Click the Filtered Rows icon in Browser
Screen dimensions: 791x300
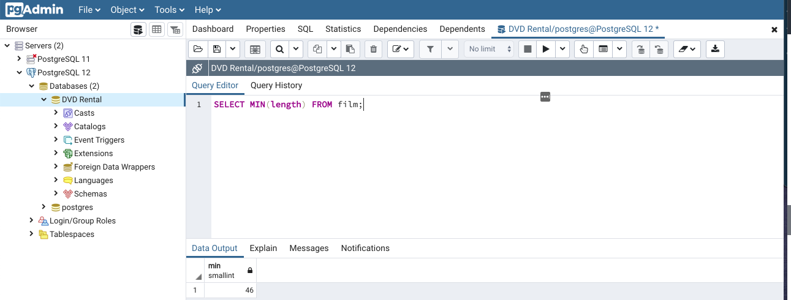[175, 29]
